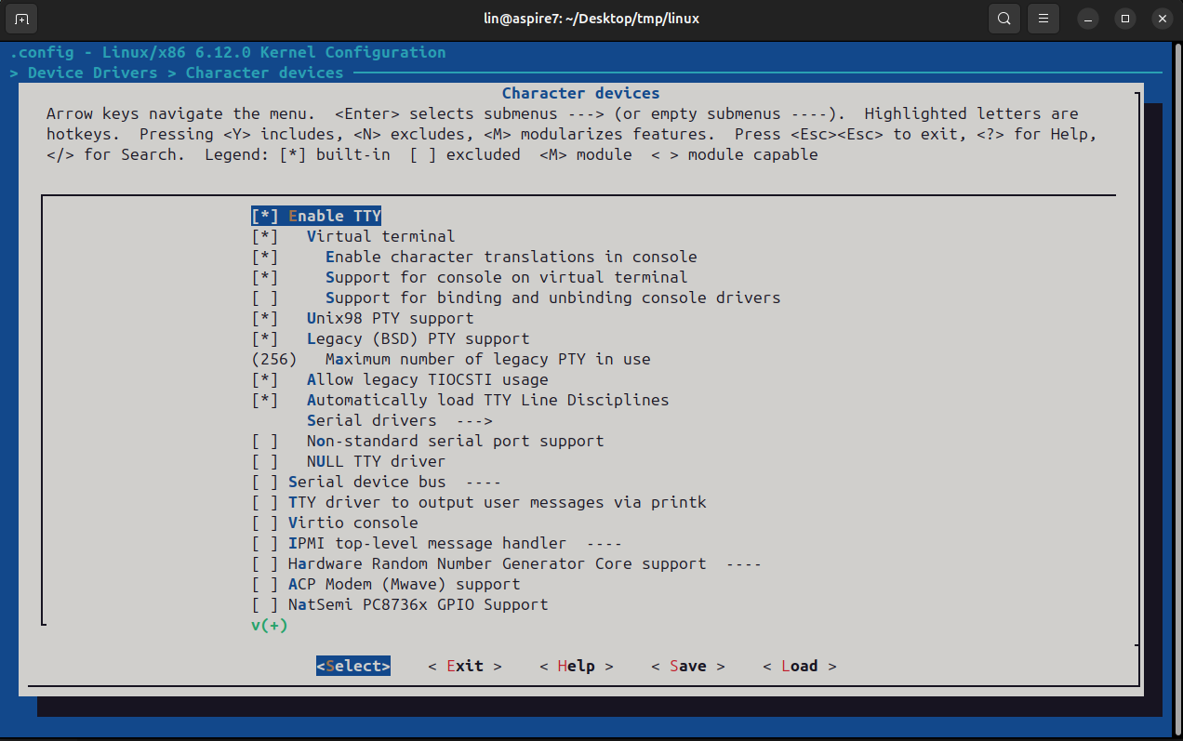This screenshot has height=741, width=1183.
Task: Select IPMI top-level message handler entry
Action: [437, 543]
